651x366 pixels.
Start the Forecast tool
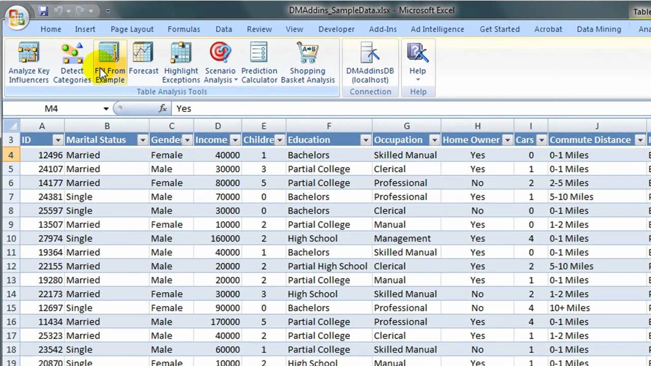click(x=143, y=59)
